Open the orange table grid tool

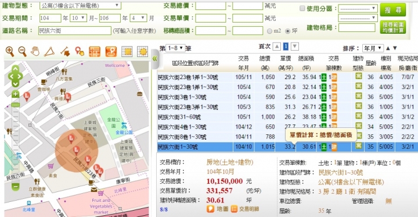pos(95,52)
